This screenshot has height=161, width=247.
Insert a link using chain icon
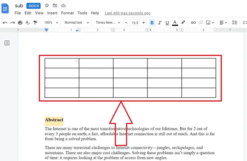tap(193, 23)
